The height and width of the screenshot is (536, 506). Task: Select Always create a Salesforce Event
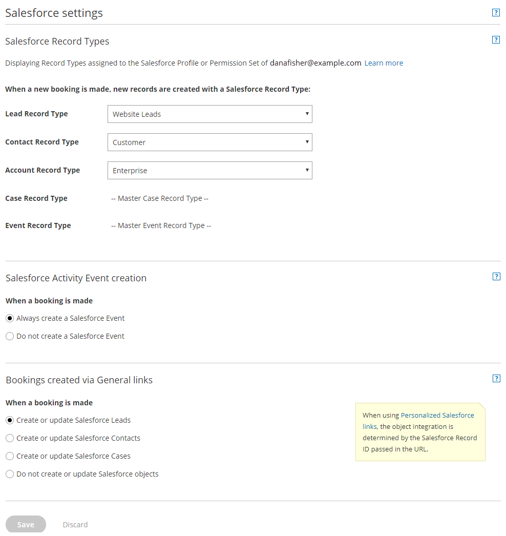[x=10, y=318]
